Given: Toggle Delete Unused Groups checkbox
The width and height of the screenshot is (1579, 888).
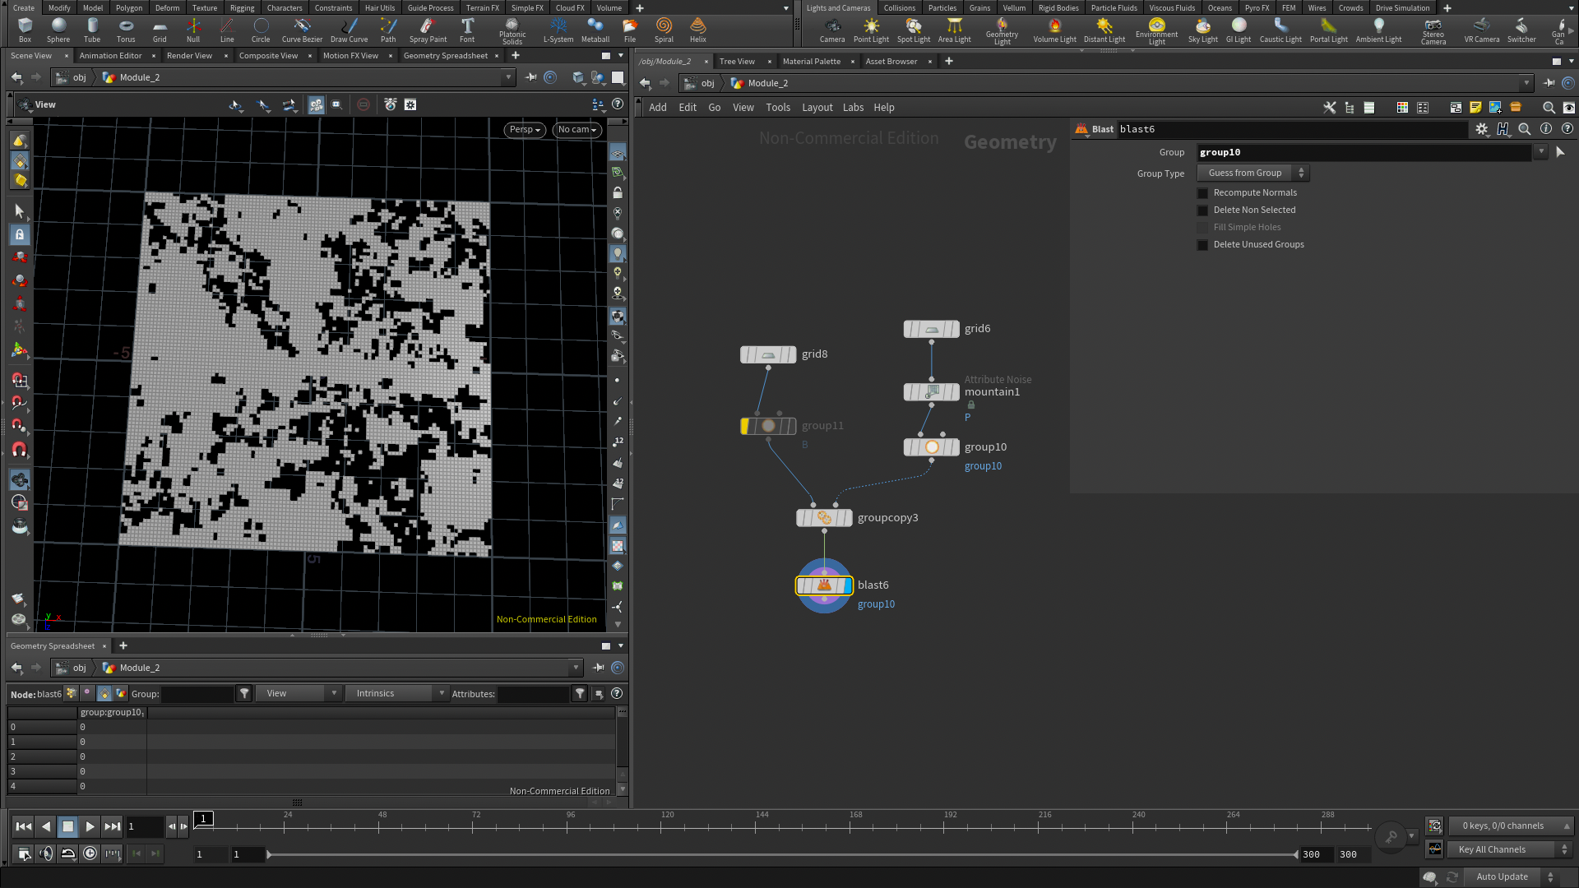Looking at the screenshot, I should click(x=1202, y=245).
